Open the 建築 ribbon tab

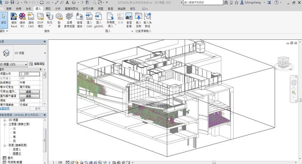pyautogui.click(x=9, y=9)
